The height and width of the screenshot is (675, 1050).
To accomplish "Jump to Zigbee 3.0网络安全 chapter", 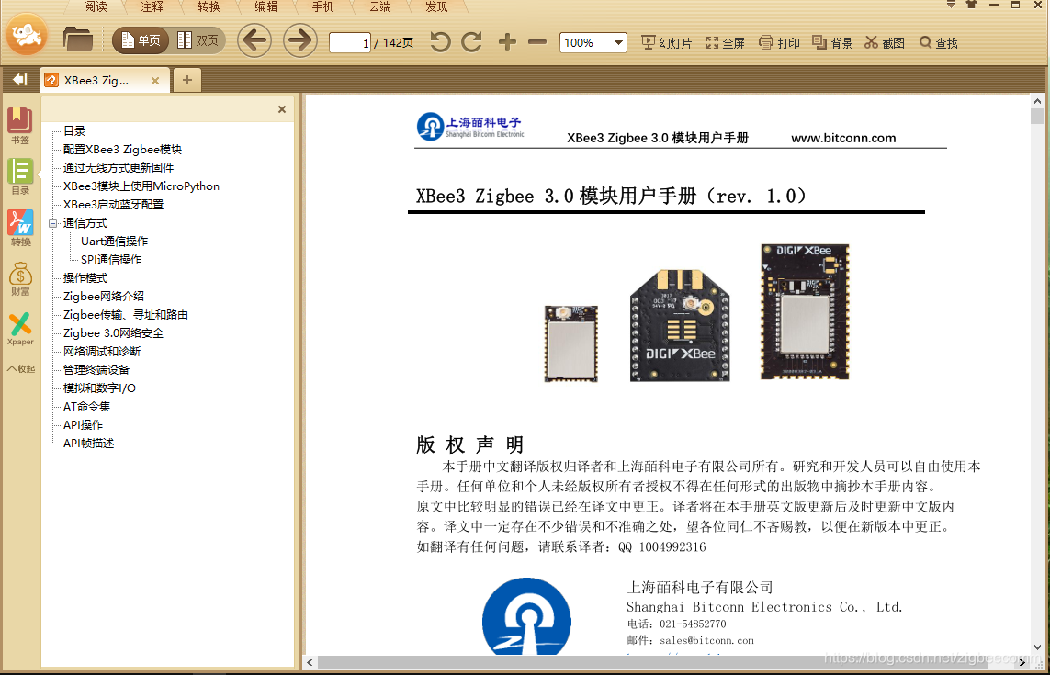I will [113, 332].
